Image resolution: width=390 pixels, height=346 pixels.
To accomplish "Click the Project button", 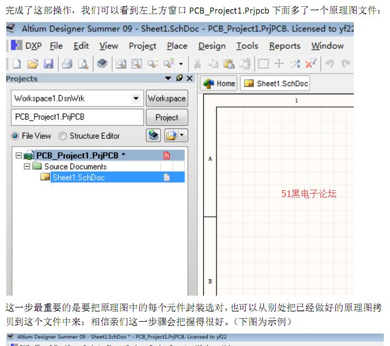I will coord(167,117).
